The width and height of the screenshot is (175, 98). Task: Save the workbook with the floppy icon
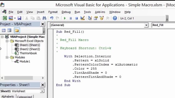click(19, 18)
